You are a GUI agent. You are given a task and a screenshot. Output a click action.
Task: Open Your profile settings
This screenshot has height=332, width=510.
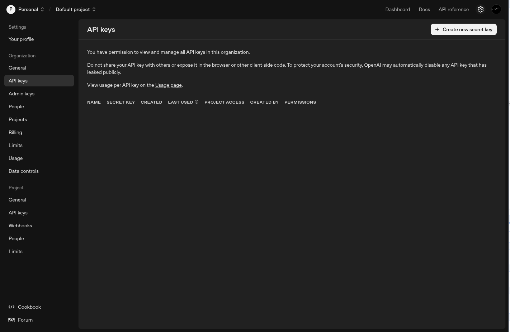pyautogui.click(x=39, y=39)
